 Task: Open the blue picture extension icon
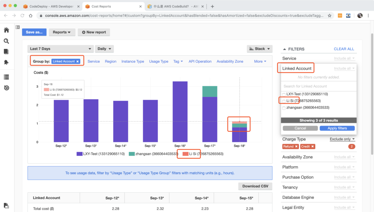click(x=348, y=15)
